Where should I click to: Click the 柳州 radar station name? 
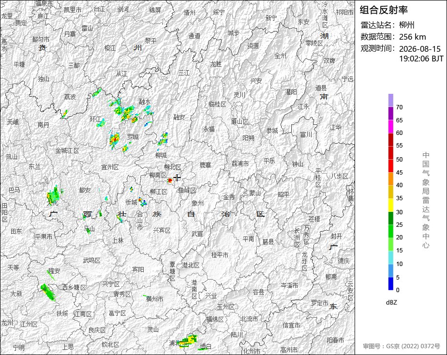406,25
